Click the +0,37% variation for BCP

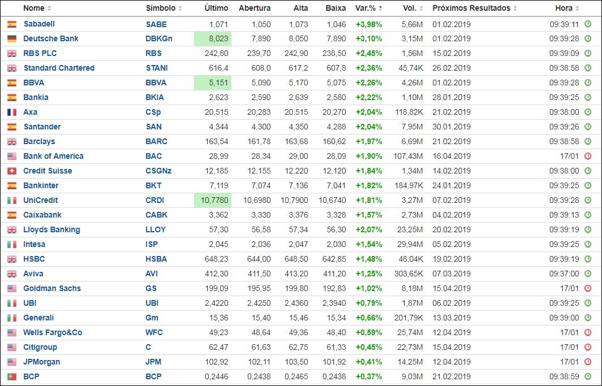coord(369,377)
